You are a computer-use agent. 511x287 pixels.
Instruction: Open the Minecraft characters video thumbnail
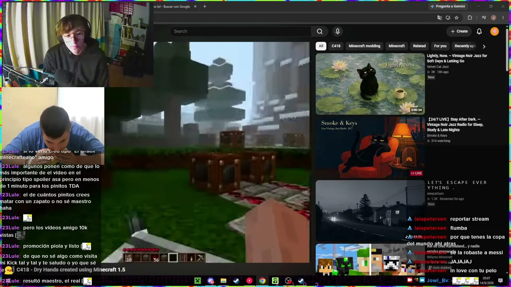click(370, 259)
